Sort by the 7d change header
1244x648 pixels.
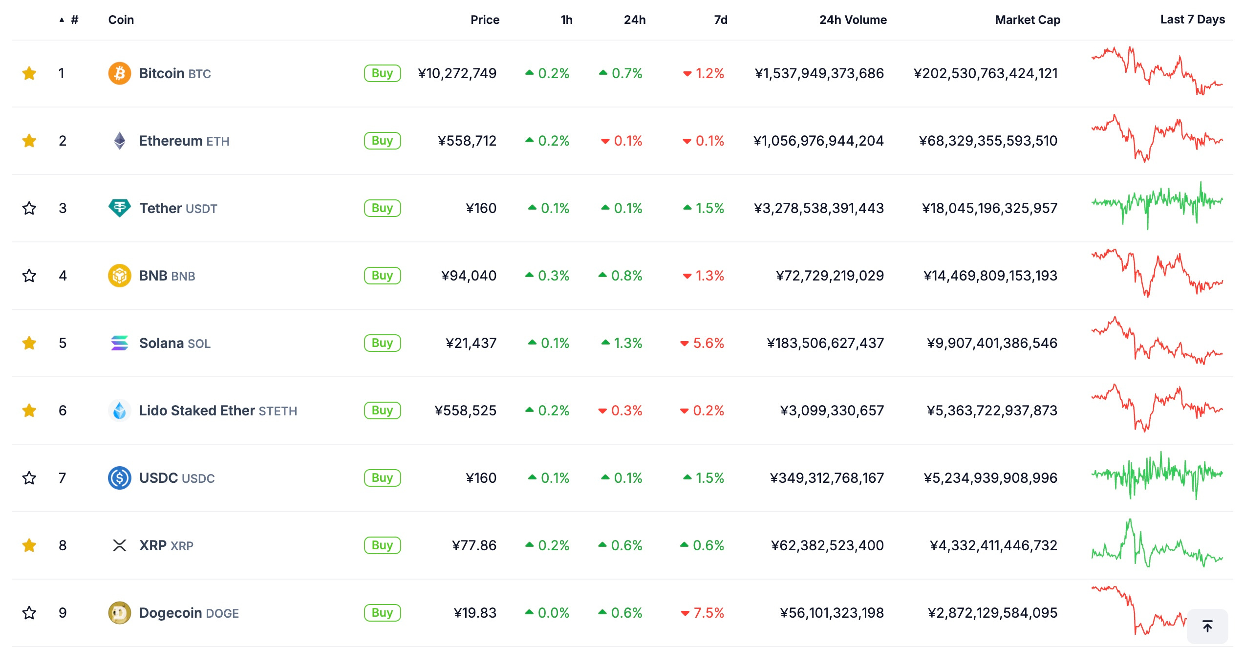(720, 20)
